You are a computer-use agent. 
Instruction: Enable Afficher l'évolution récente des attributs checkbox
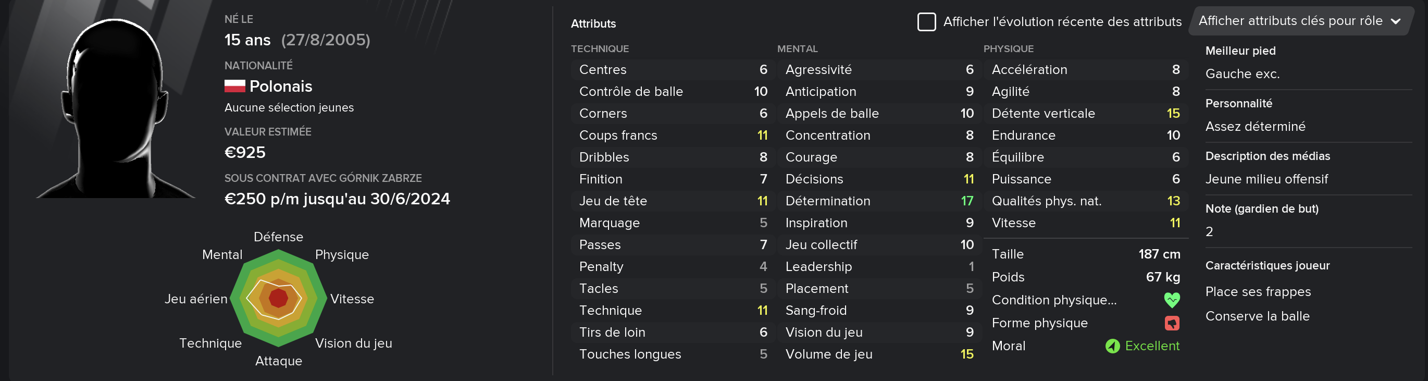[926, 21]
